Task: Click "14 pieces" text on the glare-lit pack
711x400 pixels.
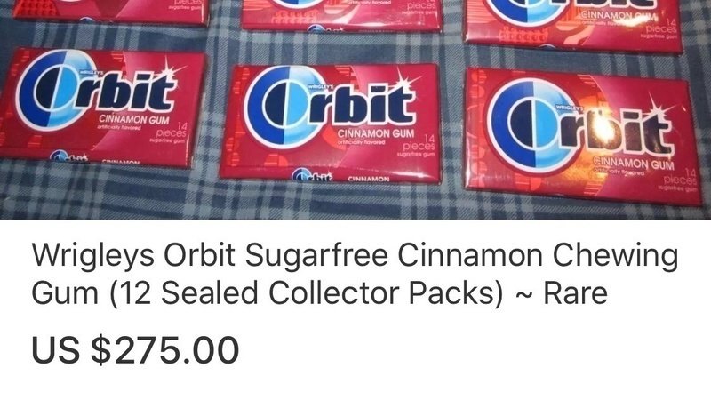Action: pyautogui.click(x=679, y=176)
